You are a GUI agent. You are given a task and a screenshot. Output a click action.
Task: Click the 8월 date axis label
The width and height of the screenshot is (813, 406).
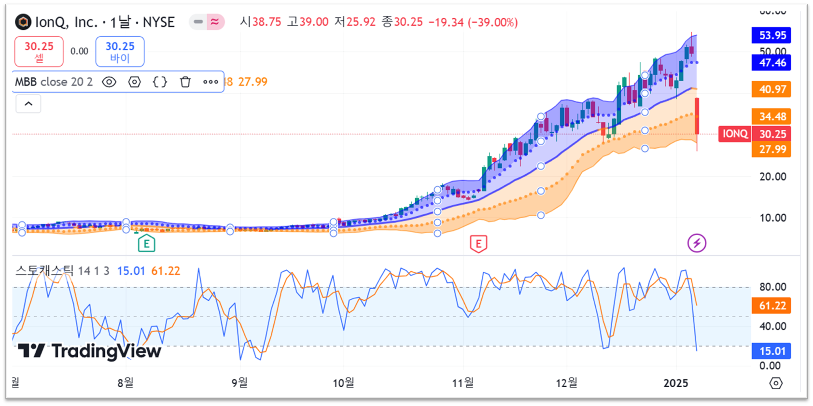point(126,383)
